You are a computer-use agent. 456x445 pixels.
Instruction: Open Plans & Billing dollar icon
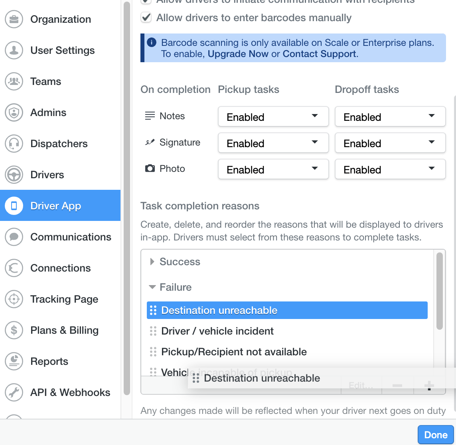click(14, 330)
